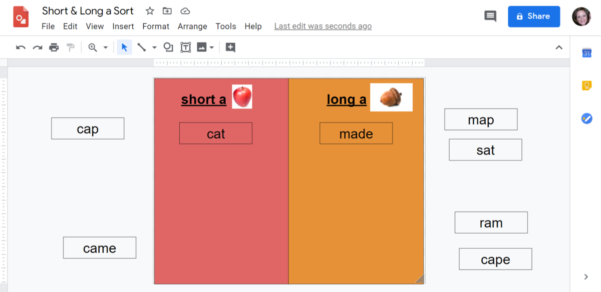Print the drawing

click(x=54, y=47)
